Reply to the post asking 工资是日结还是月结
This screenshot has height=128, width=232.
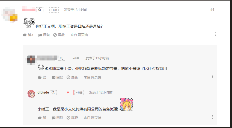[x=44, y=35]
